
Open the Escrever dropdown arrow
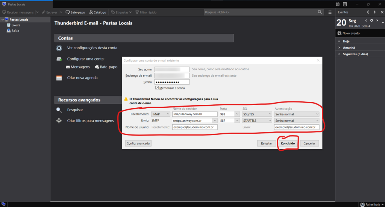(x=61, y=12)
